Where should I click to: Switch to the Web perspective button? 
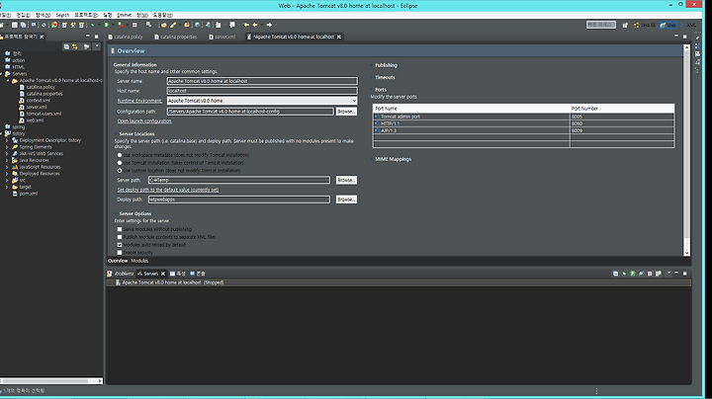[667, 25]
